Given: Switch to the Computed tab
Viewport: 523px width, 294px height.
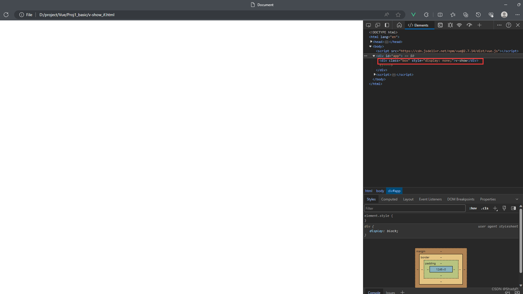Looking at the screenshot, I should (x=389, y=199).
